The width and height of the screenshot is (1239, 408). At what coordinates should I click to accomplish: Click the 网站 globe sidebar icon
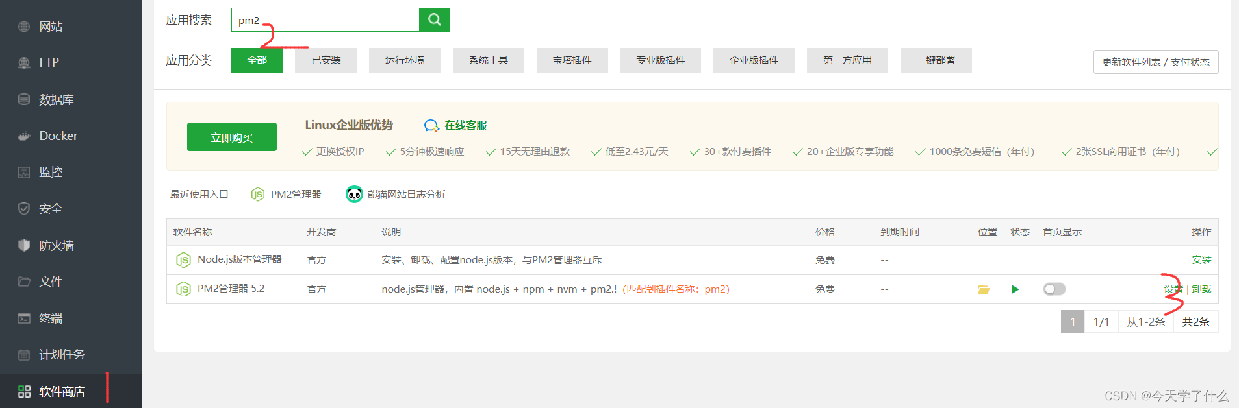[x=24, y=27]
